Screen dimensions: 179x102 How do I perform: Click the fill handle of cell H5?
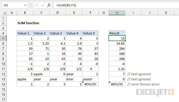tap(125, 41)
